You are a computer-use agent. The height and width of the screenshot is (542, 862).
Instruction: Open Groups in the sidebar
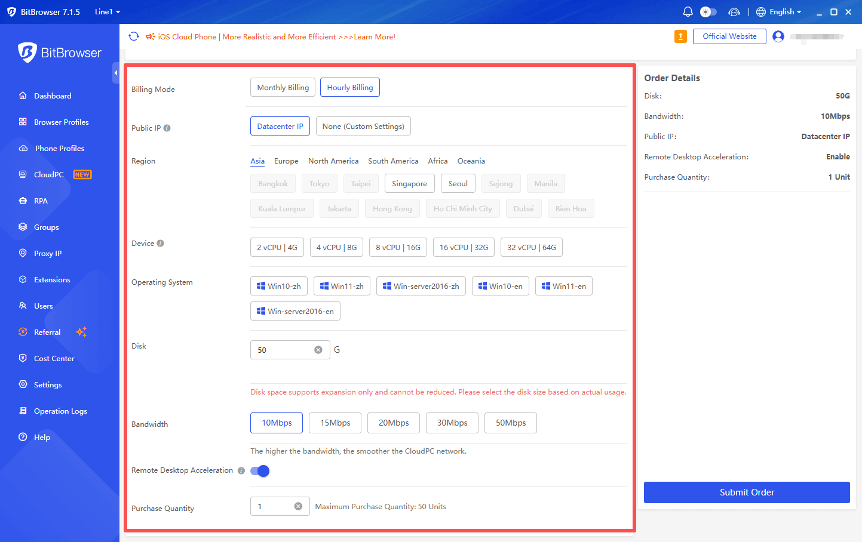46,227
